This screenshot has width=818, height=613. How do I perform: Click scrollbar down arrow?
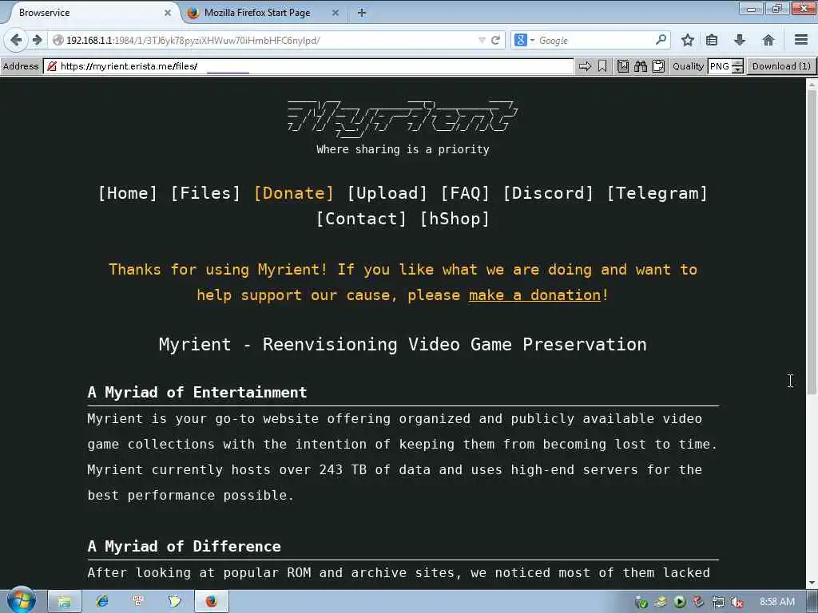(812, 583)
